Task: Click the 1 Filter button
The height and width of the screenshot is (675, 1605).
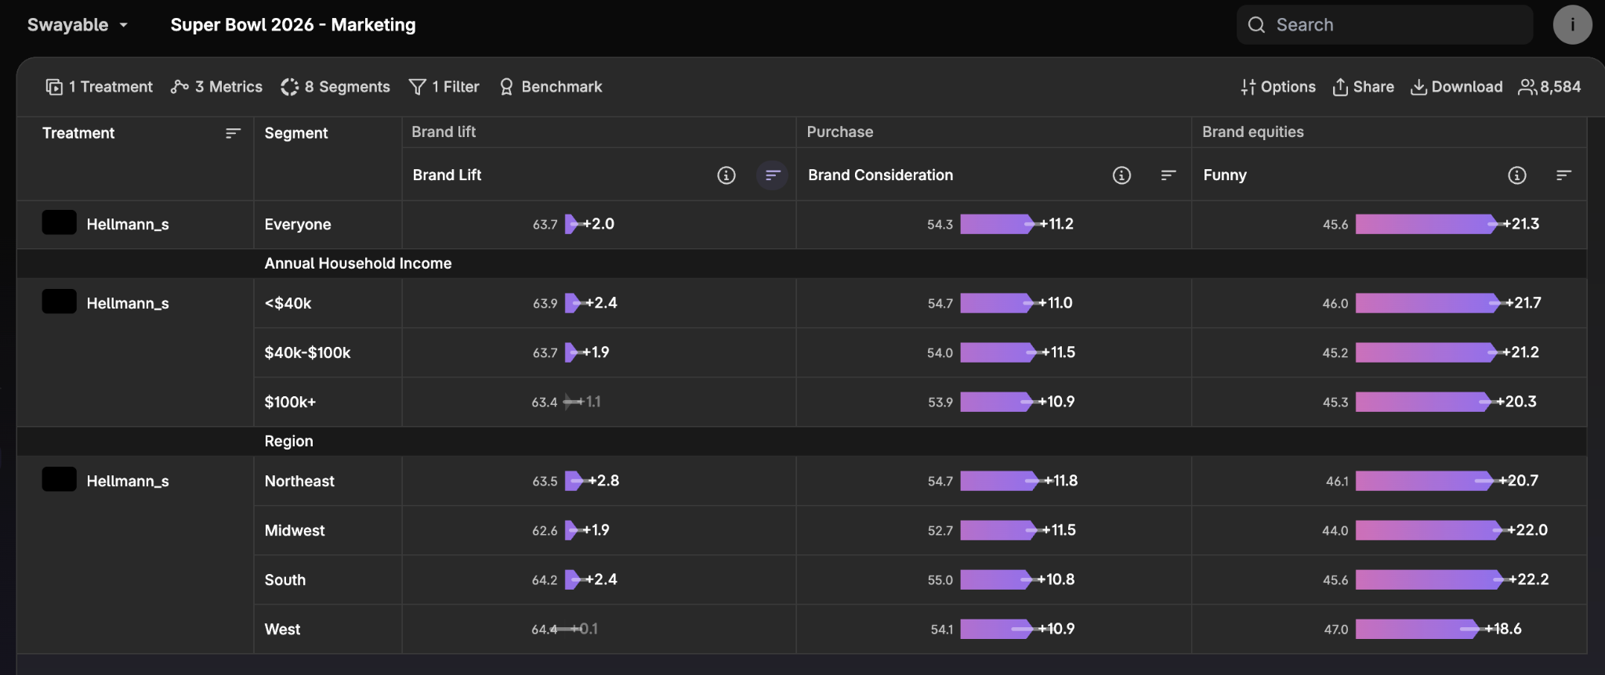Action: click(444, 87)
